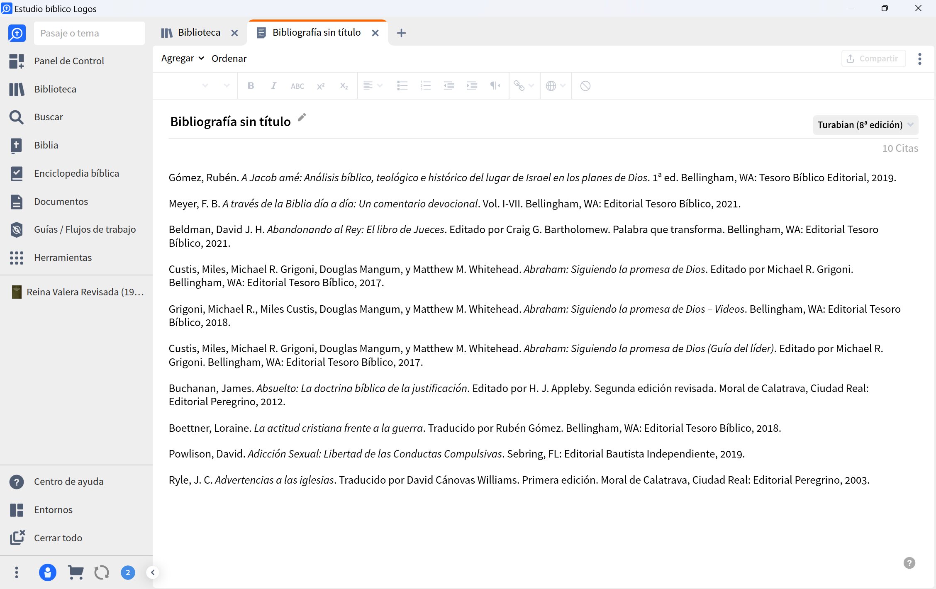The image size is (936, 589).
Task: Toggle numbered list
Action: 426,86
